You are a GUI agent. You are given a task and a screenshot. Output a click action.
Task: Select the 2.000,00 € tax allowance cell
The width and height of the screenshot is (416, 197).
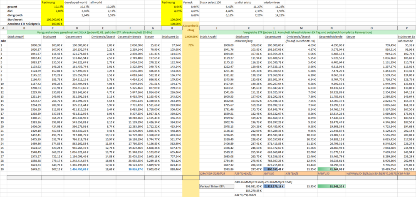pos(191,37)
